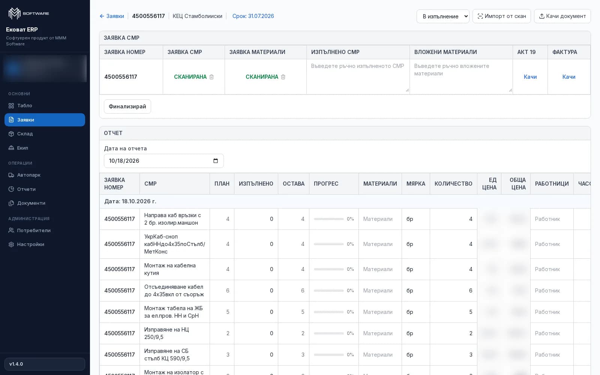Click Работник field in Монтаж табела row
This screenshot has height=375, width=600.
(552, 312)
